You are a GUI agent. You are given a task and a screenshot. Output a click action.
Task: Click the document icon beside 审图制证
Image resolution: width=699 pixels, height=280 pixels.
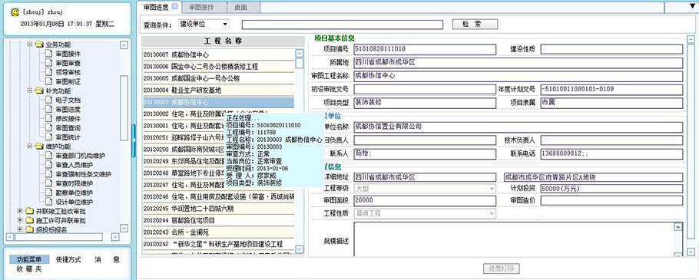(x=49, y=81)
